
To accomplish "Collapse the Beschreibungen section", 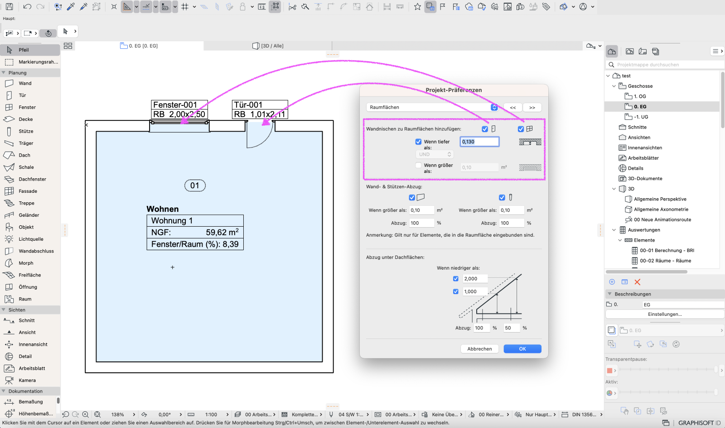I will [x=610, y=294].
